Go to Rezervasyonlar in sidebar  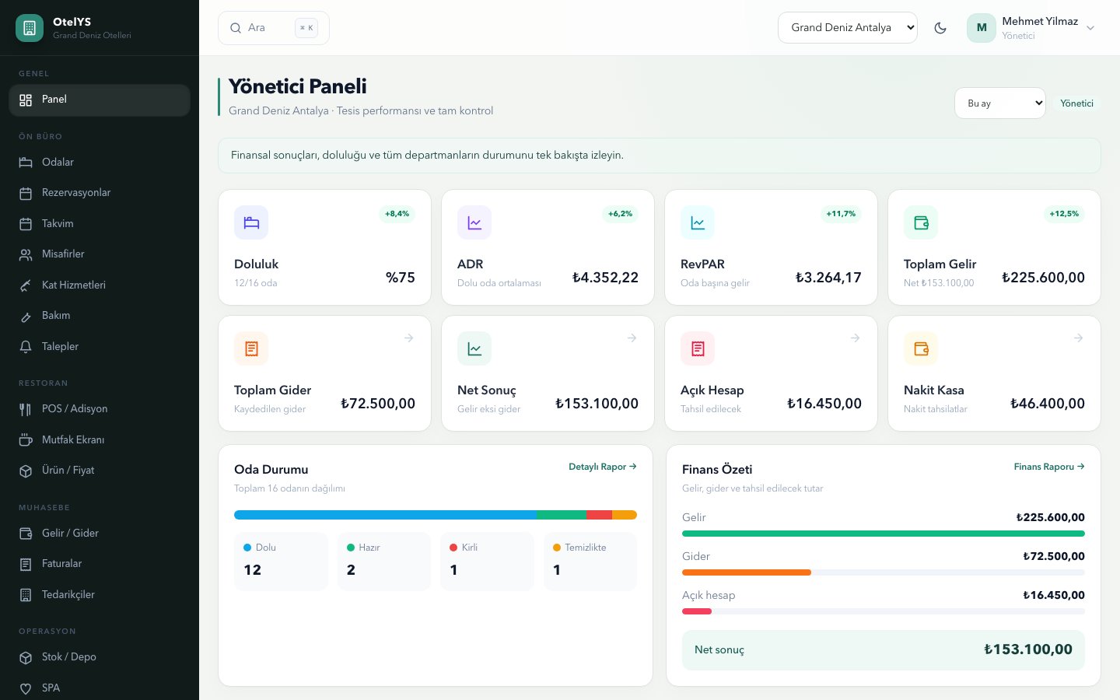tap(100, 193)
